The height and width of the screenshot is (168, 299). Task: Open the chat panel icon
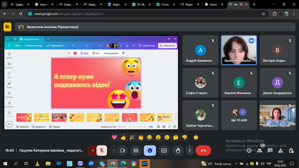pyautogui.click(x=270, y=150)
